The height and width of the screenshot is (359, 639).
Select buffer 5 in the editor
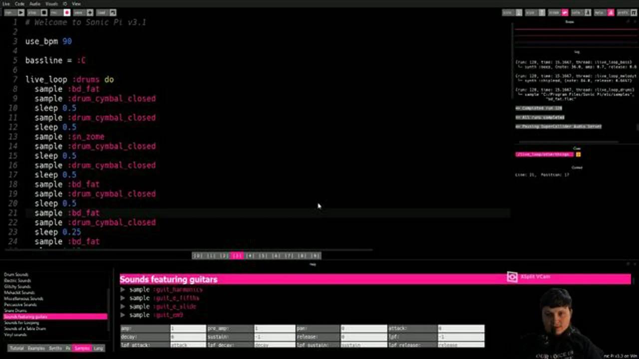pyautogui.click(x=262, y=255)
